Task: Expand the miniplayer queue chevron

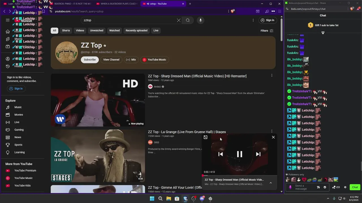Action: (271, 183)
